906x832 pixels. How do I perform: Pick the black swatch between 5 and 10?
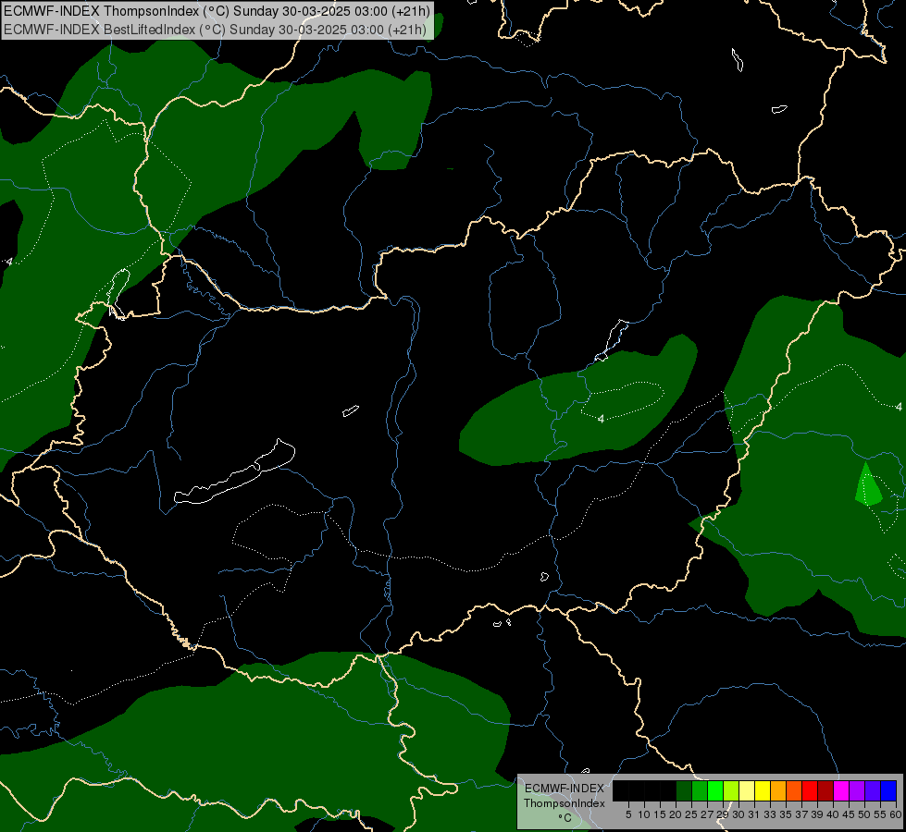[637, 790]
